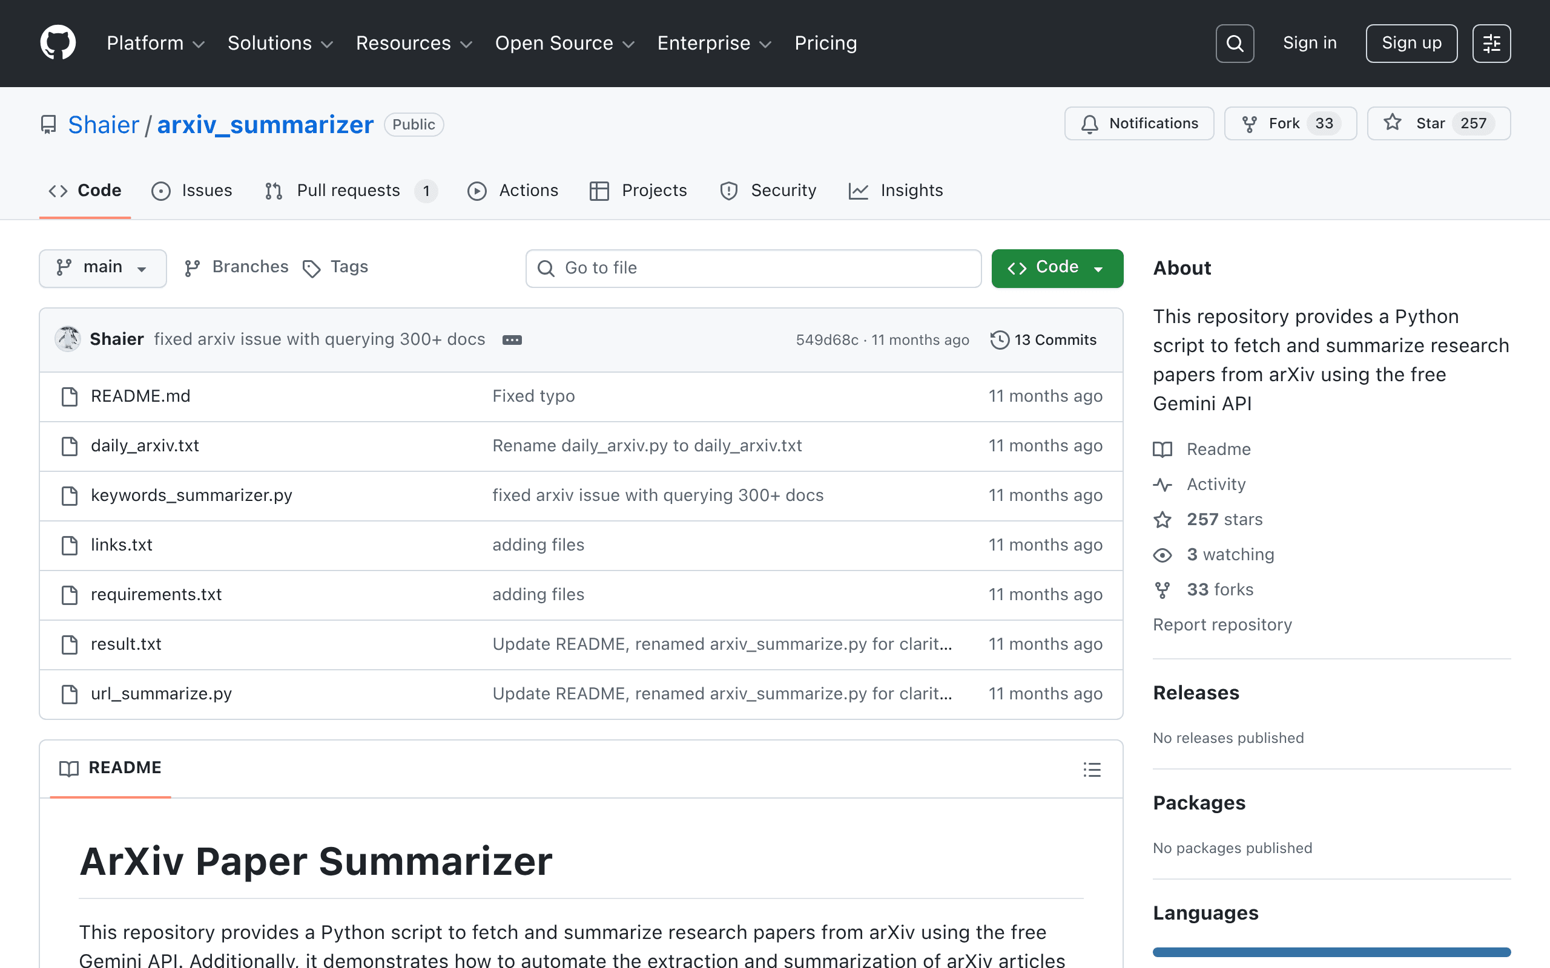Click the eye icon beside 3 watching
1550x968 pixels.
[1162, 554]
